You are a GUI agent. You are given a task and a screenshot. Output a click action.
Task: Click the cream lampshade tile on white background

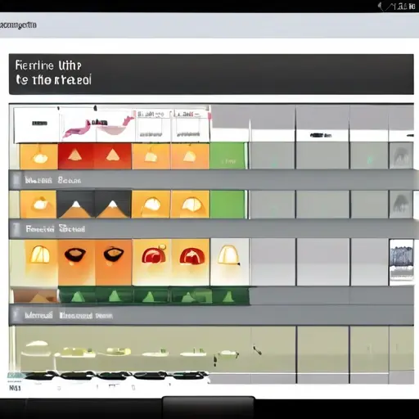[x=229, y=262]
